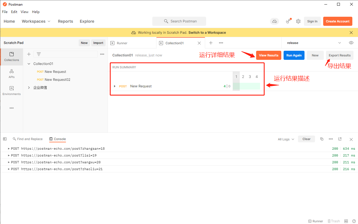Expand the lisi=19 console log entry
Viewport: 358px width, 224px height.
tap(9, 155)
